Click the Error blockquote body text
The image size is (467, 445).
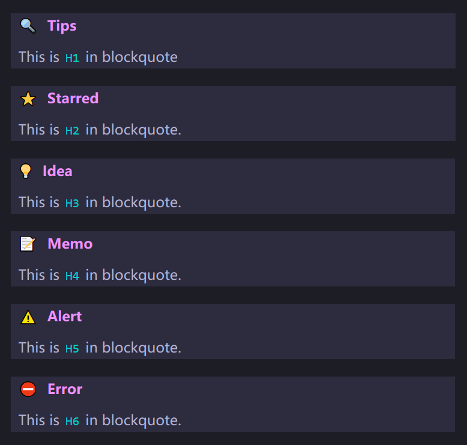tap(100, 420)
